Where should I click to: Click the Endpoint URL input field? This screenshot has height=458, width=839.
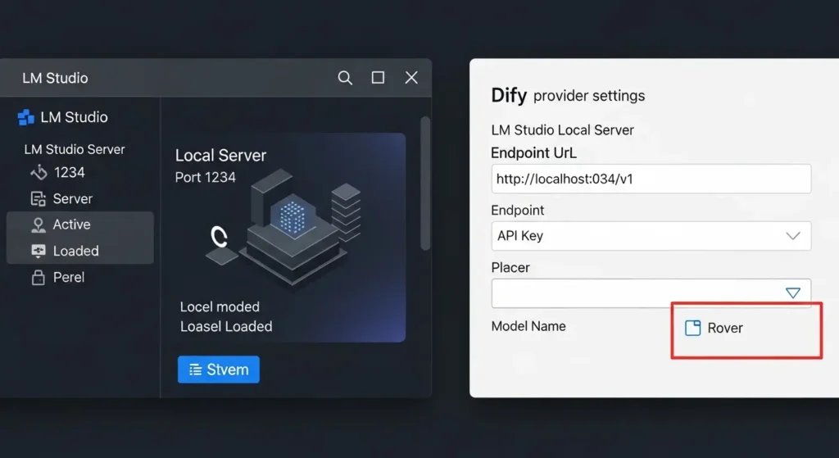pos(651,179)
